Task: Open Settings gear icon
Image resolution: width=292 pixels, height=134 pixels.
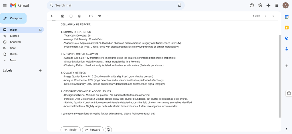Action: tap(260, 5)
